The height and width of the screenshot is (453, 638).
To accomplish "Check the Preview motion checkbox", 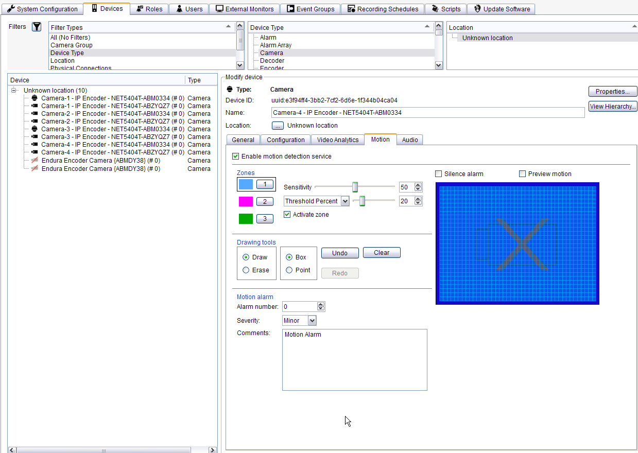I will (x=522, y=173).
